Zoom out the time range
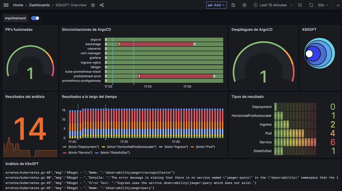 [x=300, y=5]
